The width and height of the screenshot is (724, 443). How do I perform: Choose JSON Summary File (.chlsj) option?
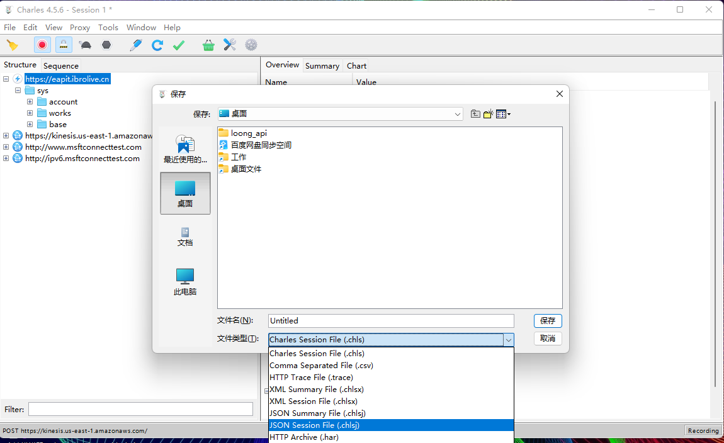pos(391,413)
